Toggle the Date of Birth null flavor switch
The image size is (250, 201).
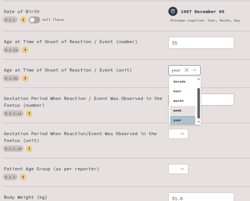34,20
